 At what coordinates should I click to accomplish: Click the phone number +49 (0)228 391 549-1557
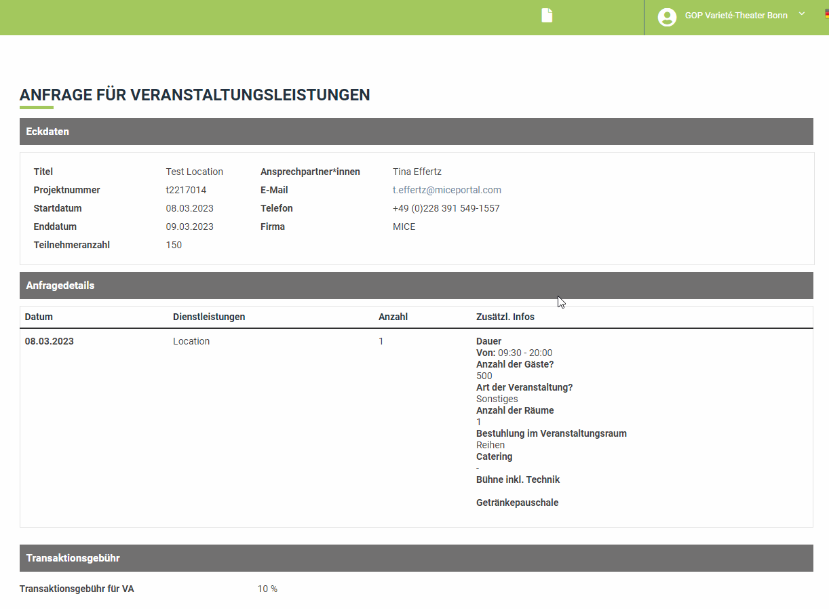(x=446, y=208)
